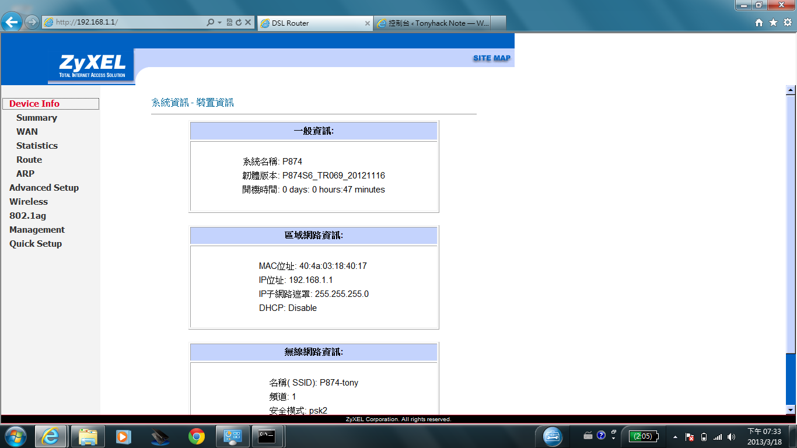The height and width of the screenshot is (448, 797).
Task: Click the MAC address 40:4a:03:18:40:17
Action: [333, 266]
